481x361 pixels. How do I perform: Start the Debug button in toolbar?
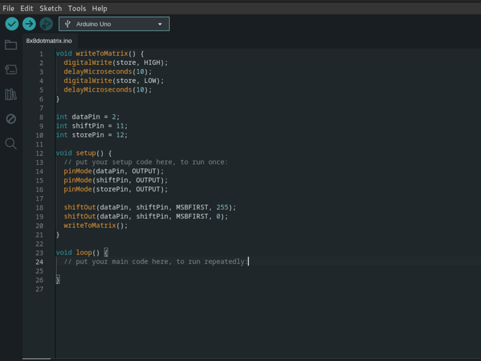pyautogui.click(x=46, y=24)
